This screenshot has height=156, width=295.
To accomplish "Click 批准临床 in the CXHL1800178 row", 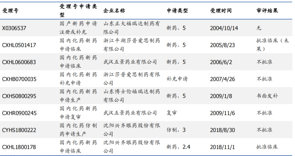I will point(267,147).
